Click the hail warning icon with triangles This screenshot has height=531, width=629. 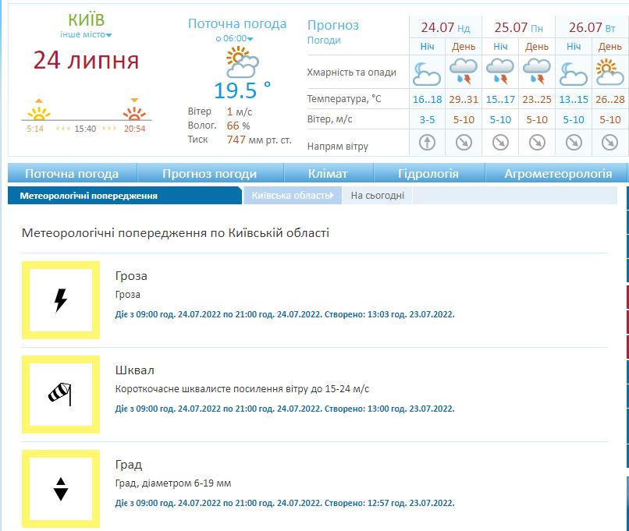(61, 488)
